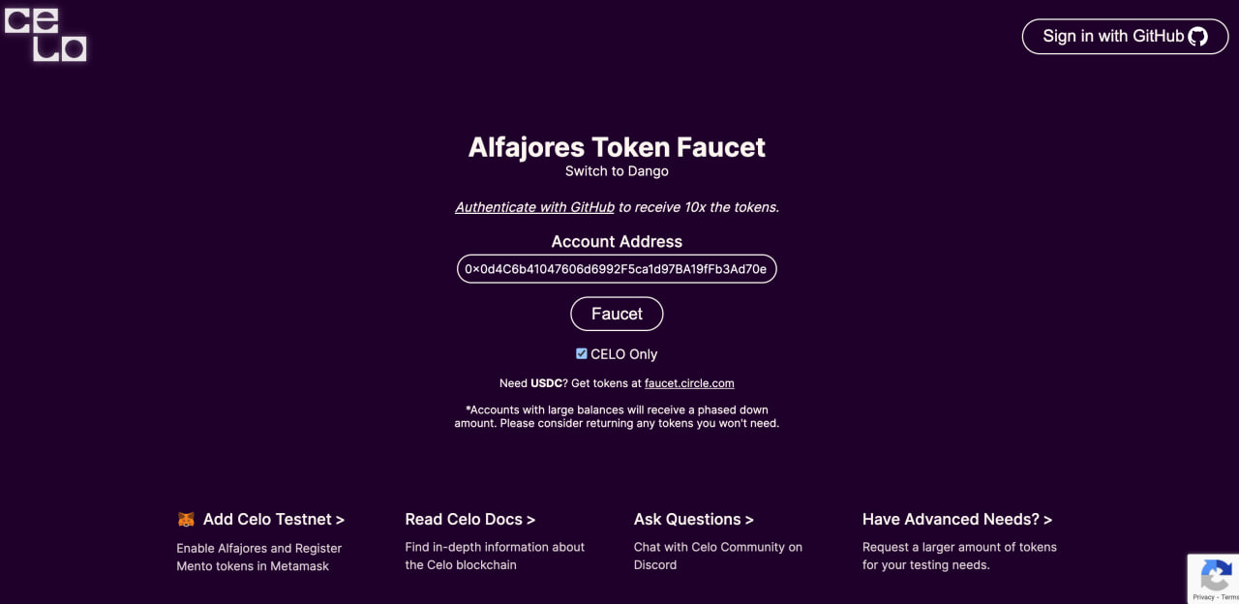Image resolution: width=1239 pixels, height=604 pixels.
Task: Open the Add Celo Testnet link
Action: pos(267,519)
